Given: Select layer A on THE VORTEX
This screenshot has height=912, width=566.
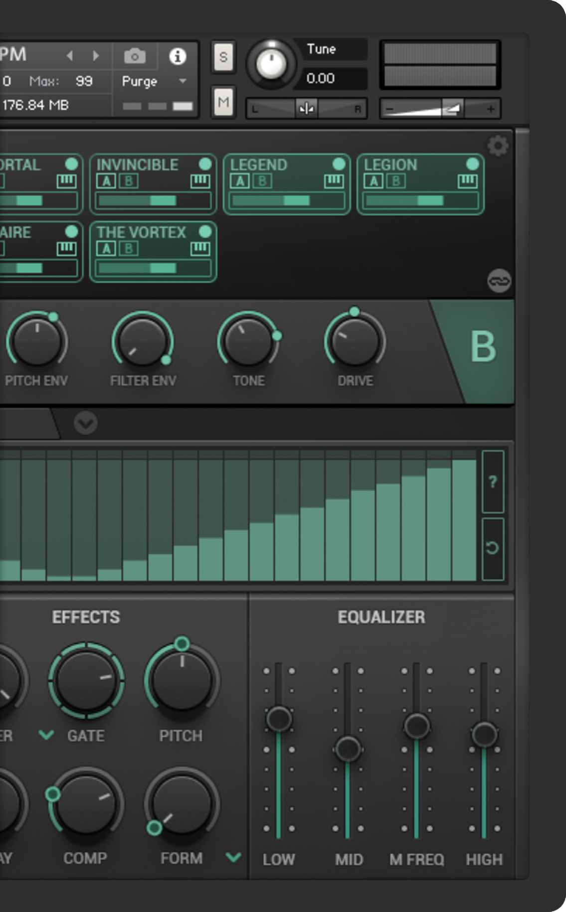Looking at the screenshot, I should (106, 248).
